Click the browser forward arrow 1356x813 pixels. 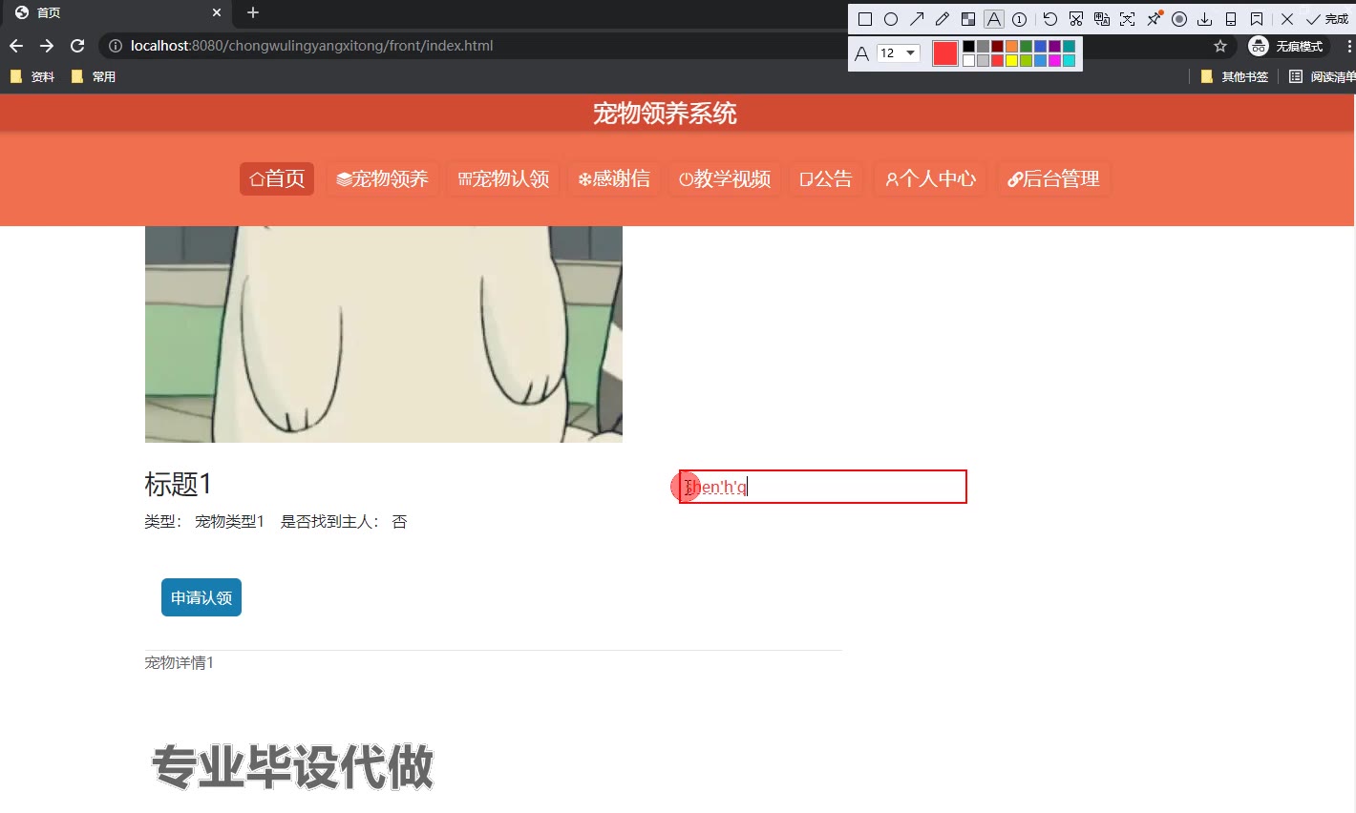[47, 46]
